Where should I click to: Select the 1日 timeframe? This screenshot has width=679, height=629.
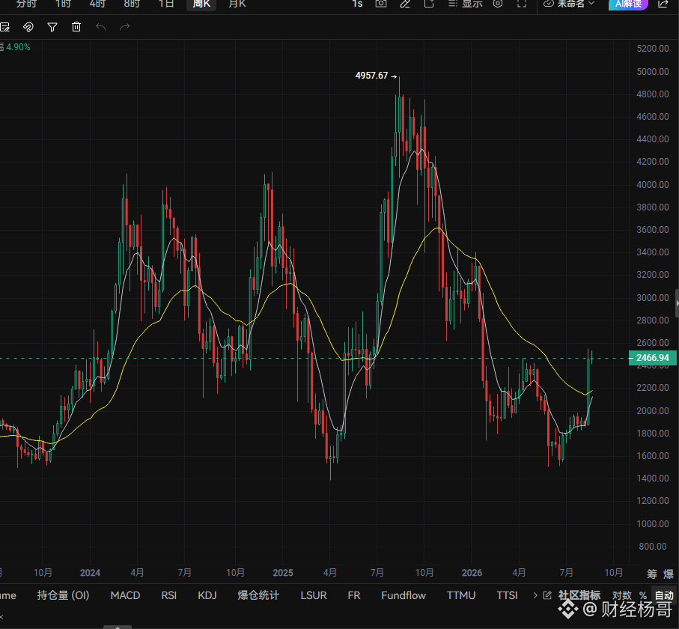pos(166,4)
